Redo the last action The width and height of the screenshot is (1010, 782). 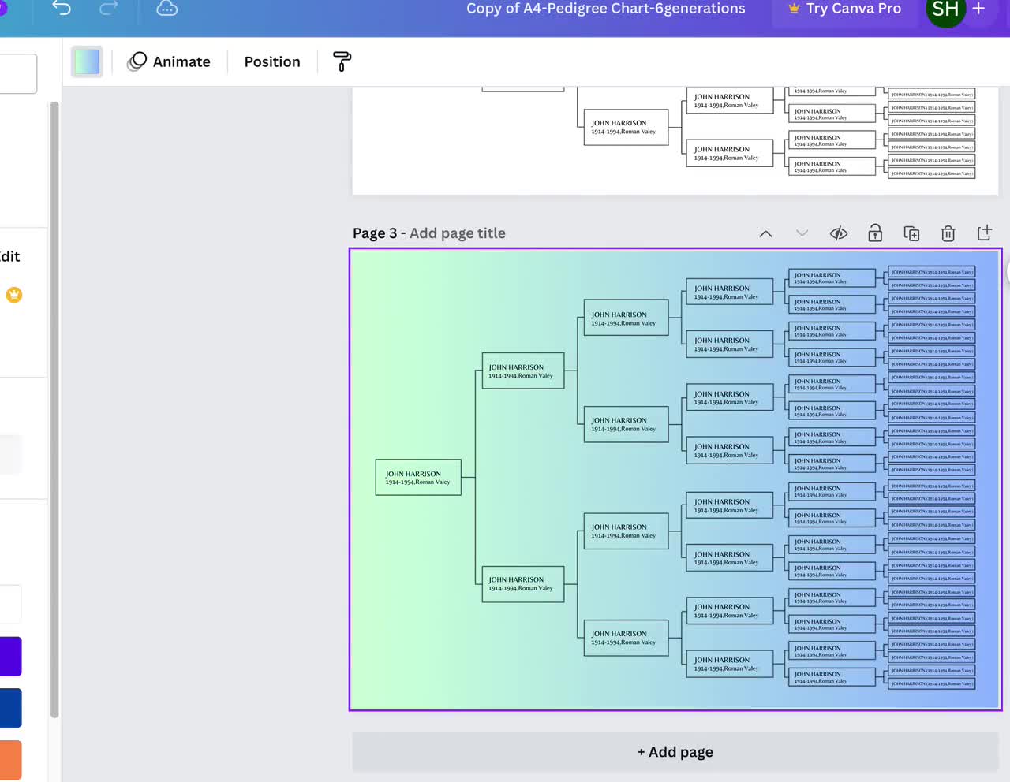(109, 8)
